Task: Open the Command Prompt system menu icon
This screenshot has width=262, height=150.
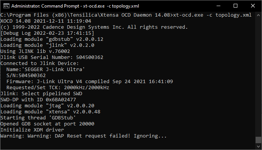Action: (6, 6)
